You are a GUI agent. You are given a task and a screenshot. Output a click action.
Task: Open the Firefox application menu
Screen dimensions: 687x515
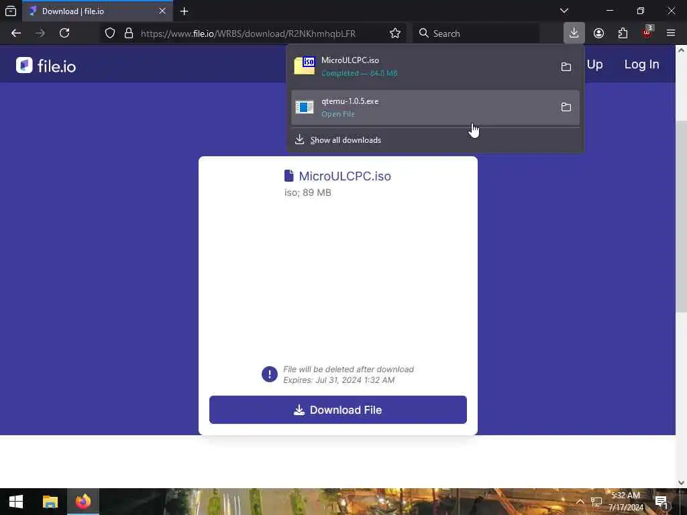(x=671, y=34)
